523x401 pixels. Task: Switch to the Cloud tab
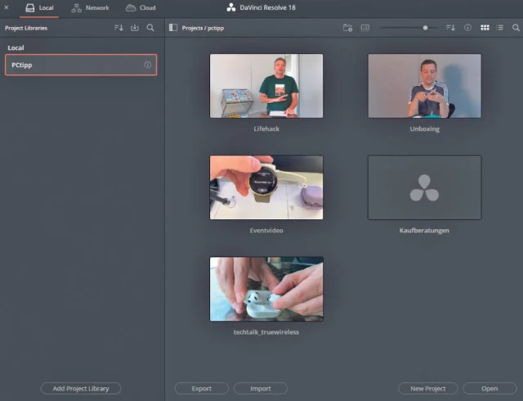click(141, 7)
